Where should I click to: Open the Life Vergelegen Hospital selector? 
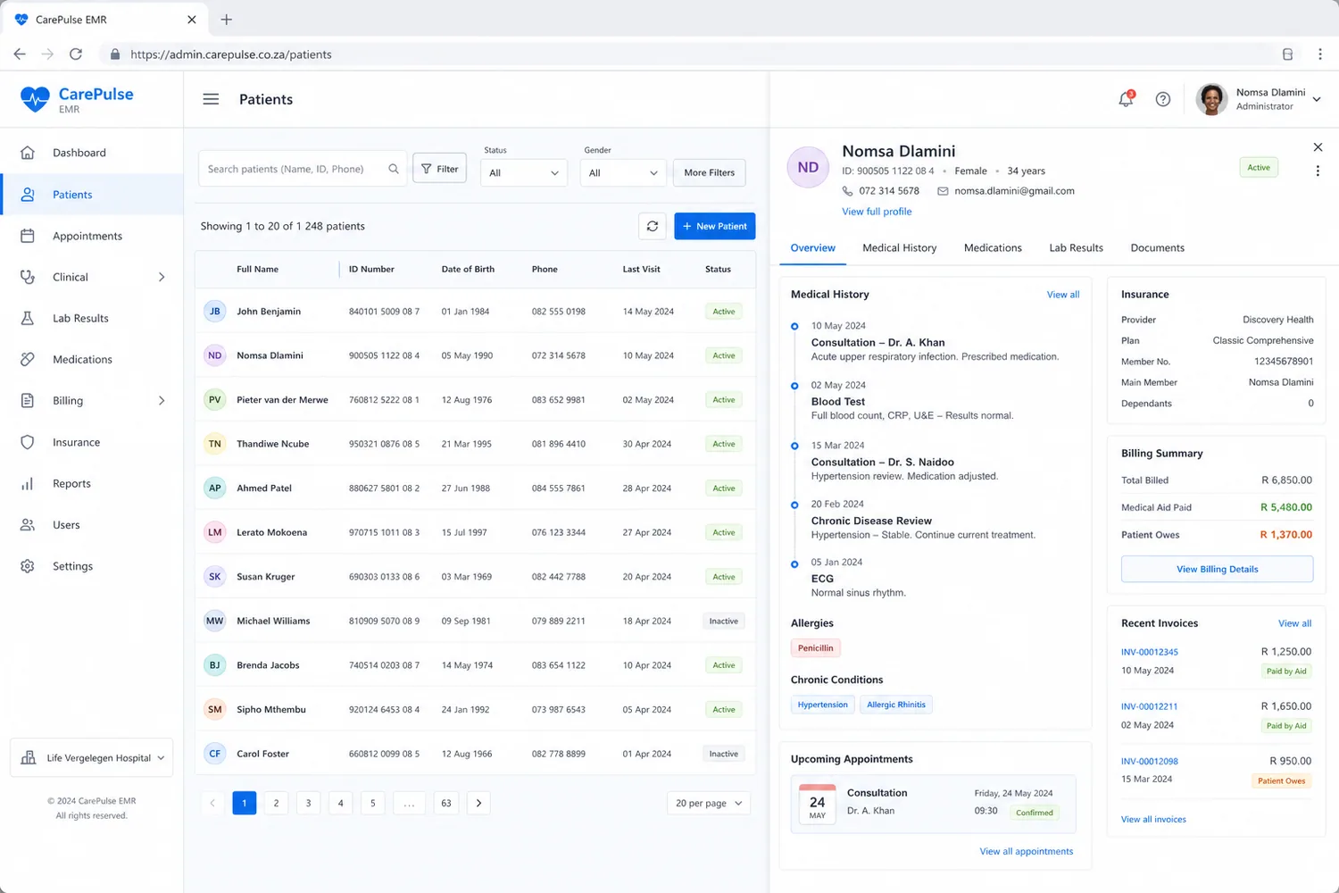(91, 757)
